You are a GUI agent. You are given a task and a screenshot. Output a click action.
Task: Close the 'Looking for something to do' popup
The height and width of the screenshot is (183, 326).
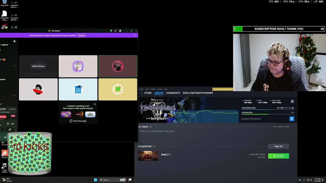(95, 104)
